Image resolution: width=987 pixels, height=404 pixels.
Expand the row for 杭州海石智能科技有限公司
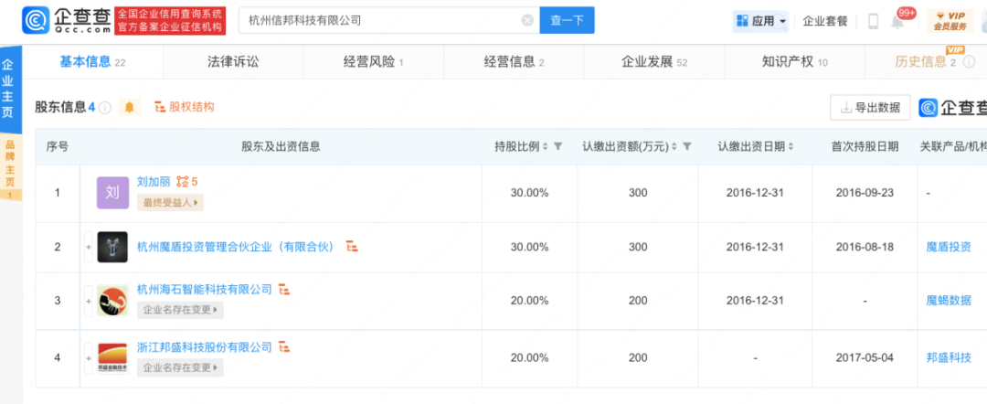tap(89, 301)
